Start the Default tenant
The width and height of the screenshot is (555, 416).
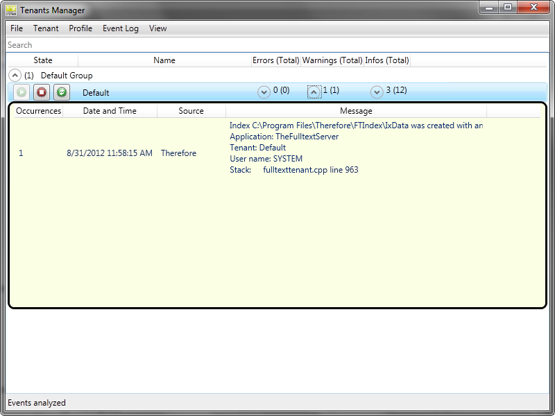click(21, 92)
